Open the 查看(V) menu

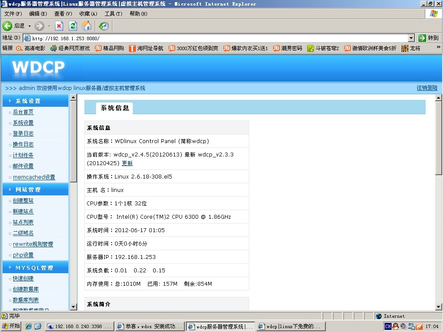pos(63,13)
